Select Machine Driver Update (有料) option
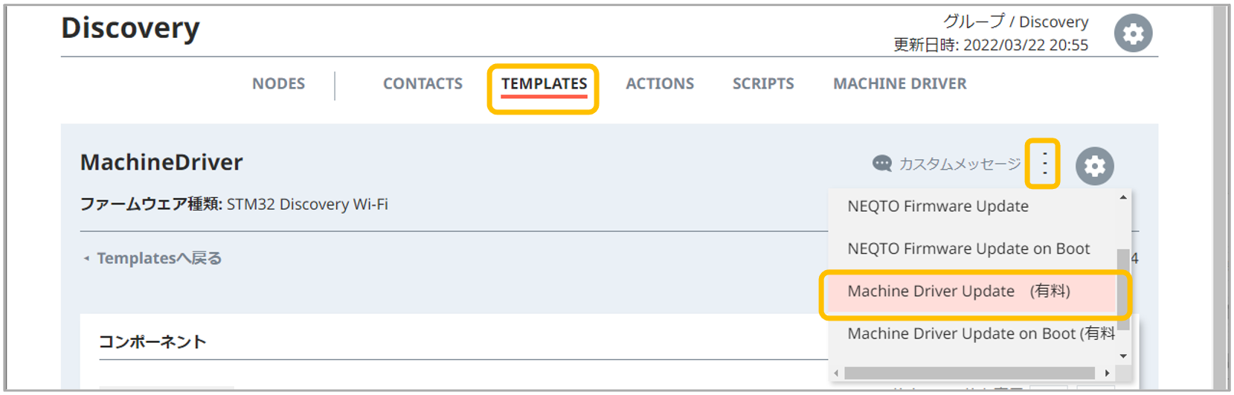This screenshot has height=395, width=1234. [x=959, y=292]
